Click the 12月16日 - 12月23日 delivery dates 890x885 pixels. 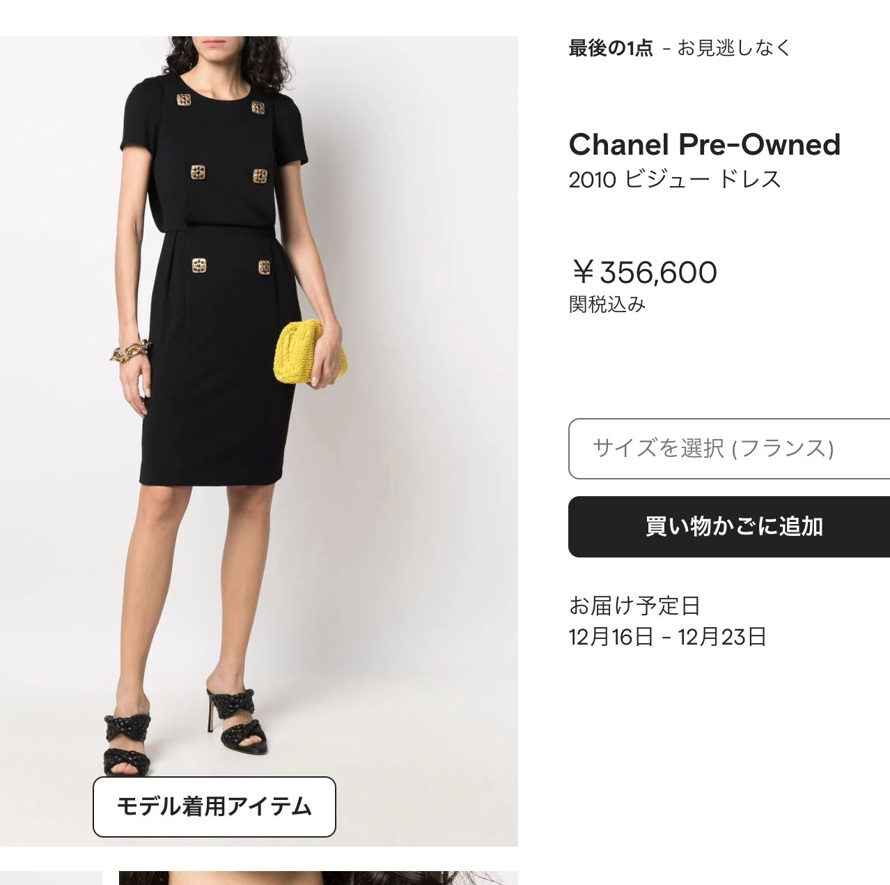click(667, 637)
